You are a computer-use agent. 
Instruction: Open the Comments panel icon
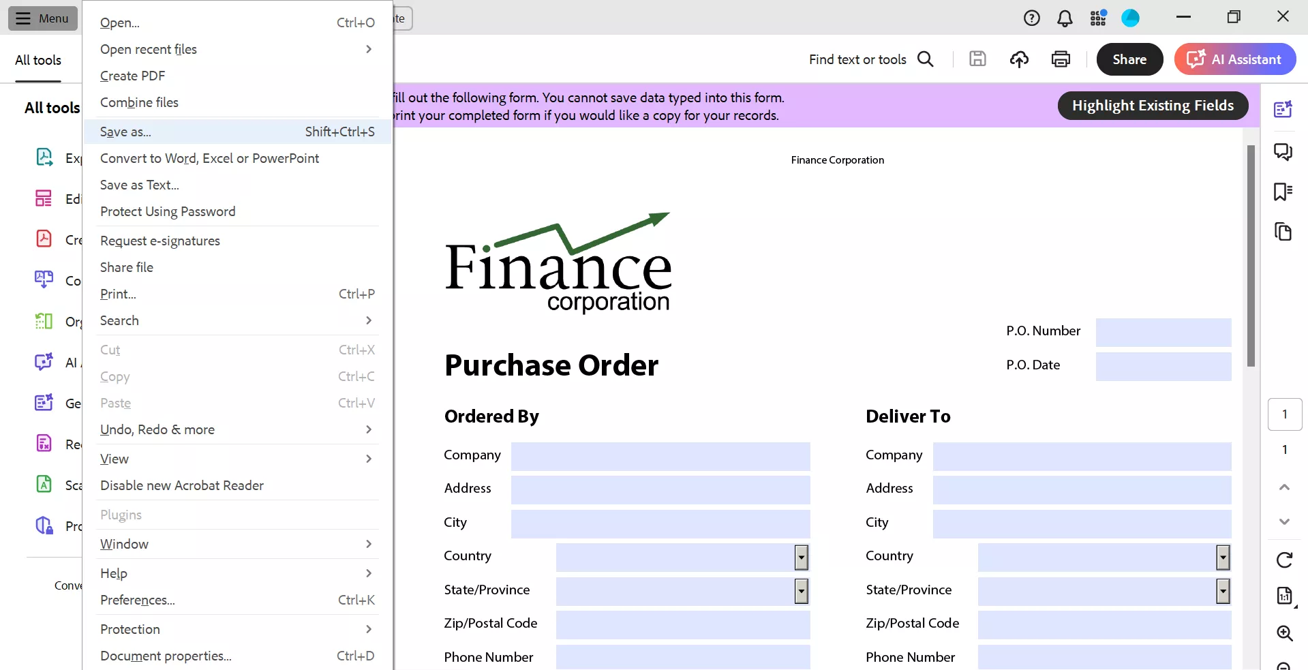click(x=1284, y=152)
